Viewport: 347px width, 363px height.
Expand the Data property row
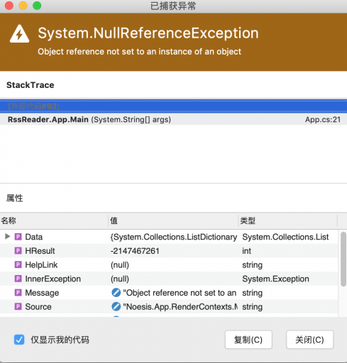[x=7, y=236]
